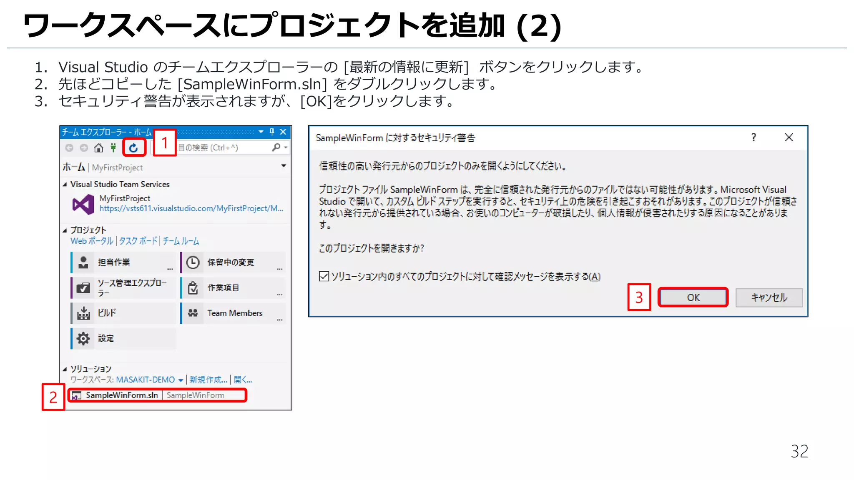This screenshot has height=480, width=854.
Task: Open the MASAKIT-DEMO workspace dropdown
Action: (x=149, y=380)
